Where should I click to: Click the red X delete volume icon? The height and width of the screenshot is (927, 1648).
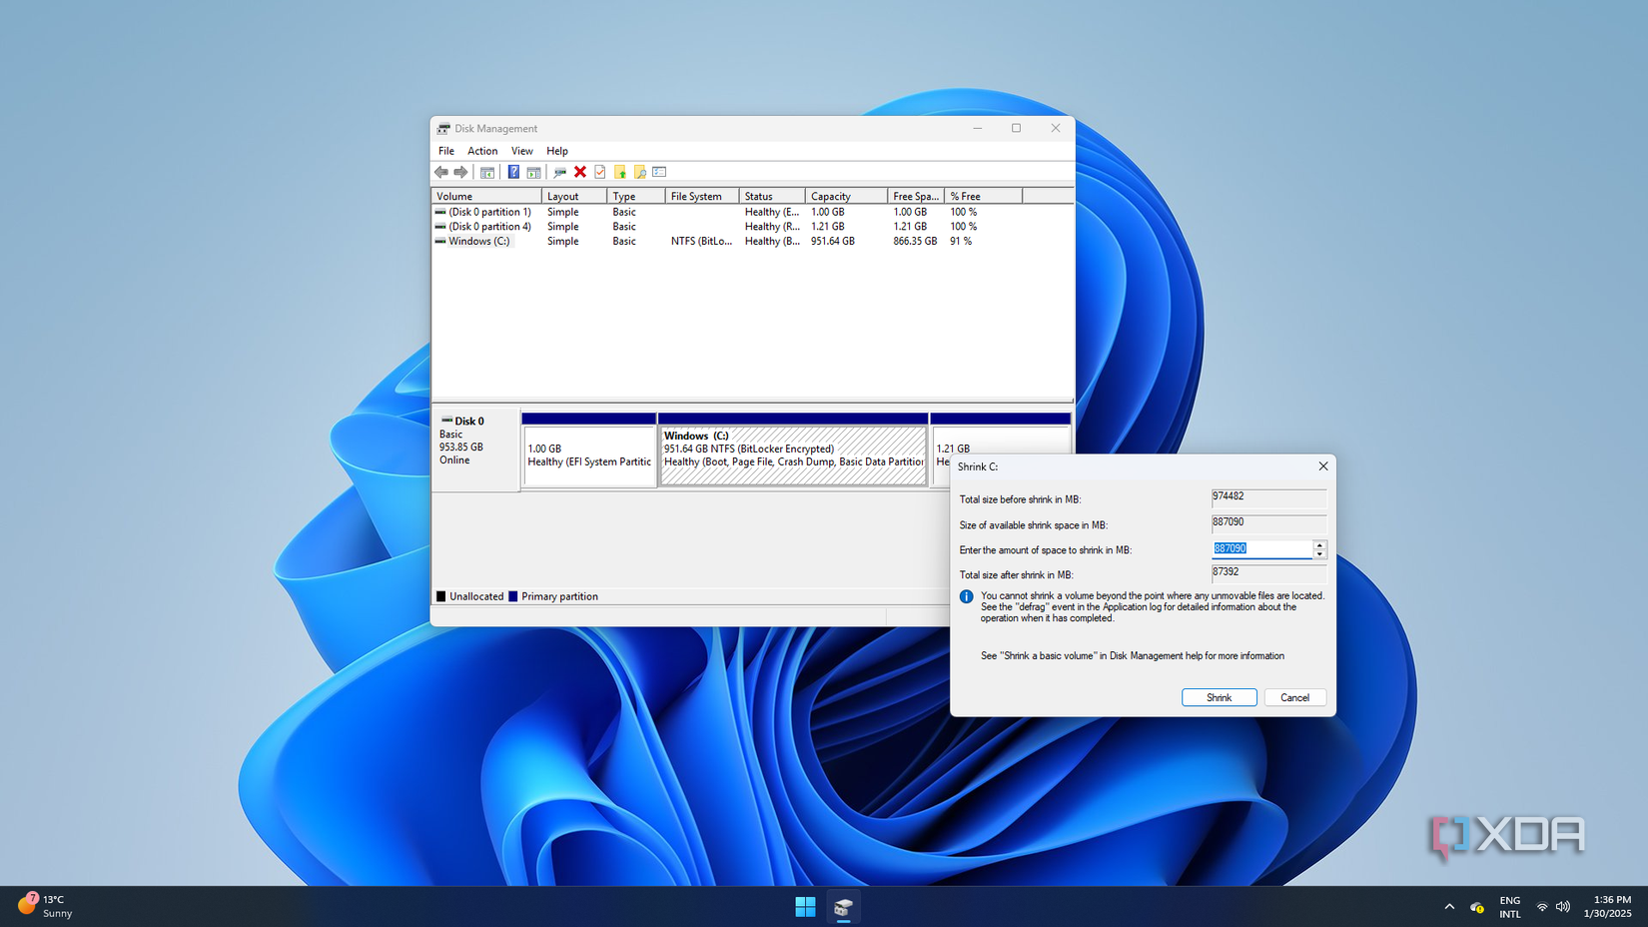pyautogui.click(x=580, y=172)
